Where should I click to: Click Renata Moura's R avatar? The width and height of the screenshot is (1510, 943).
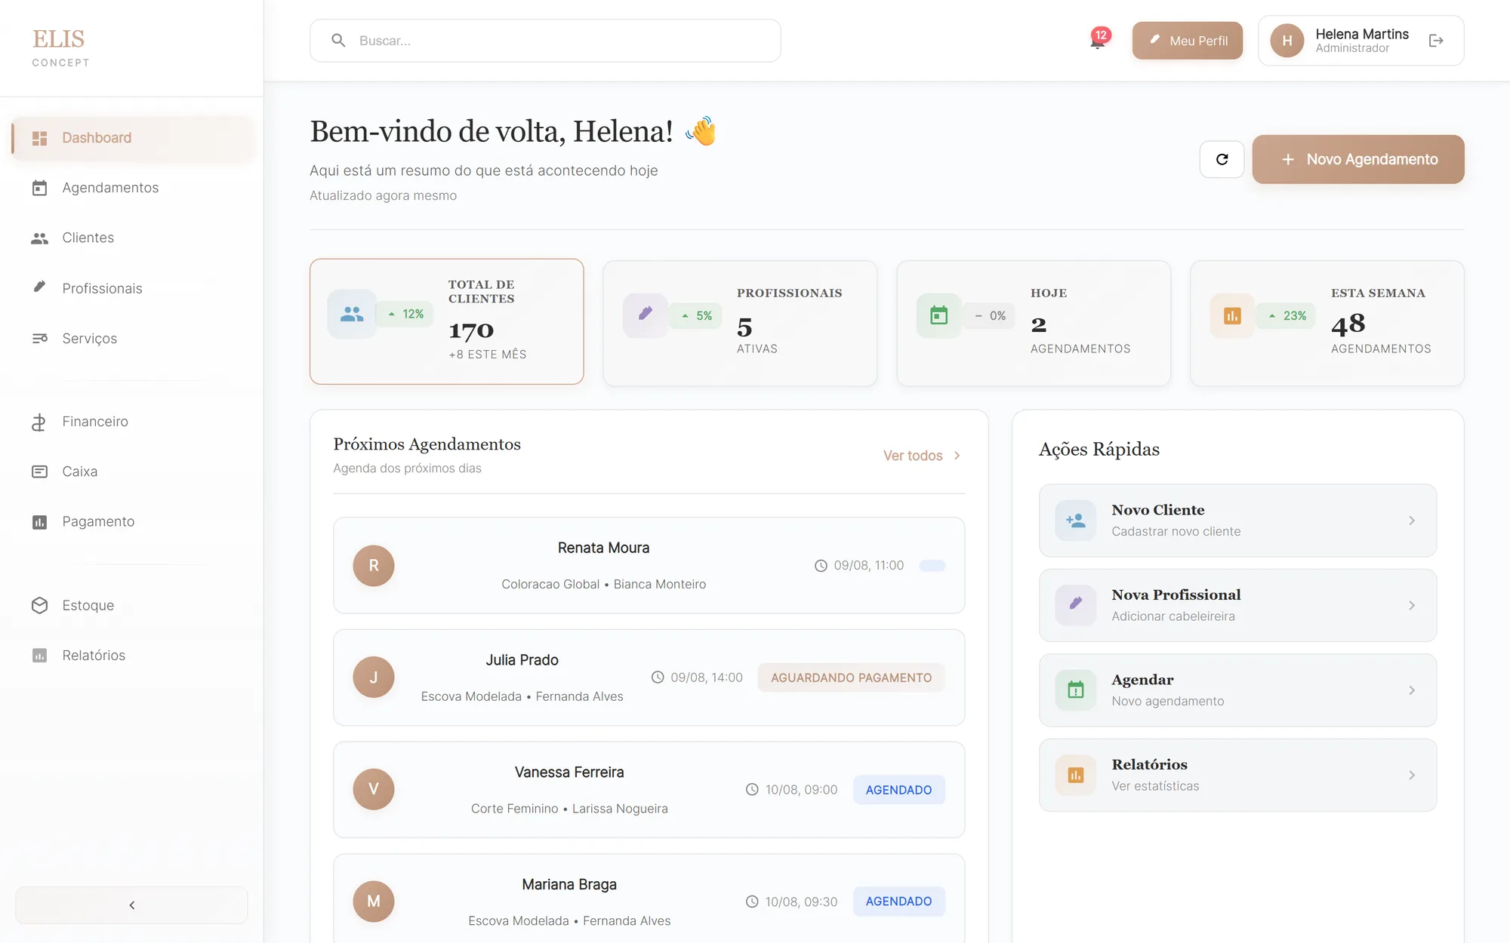[374, 566]
